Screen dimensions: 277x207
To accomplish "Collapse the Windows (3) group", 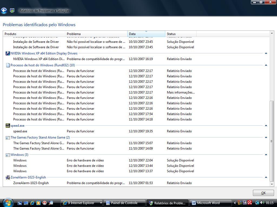I will click(x=266, y=155).
